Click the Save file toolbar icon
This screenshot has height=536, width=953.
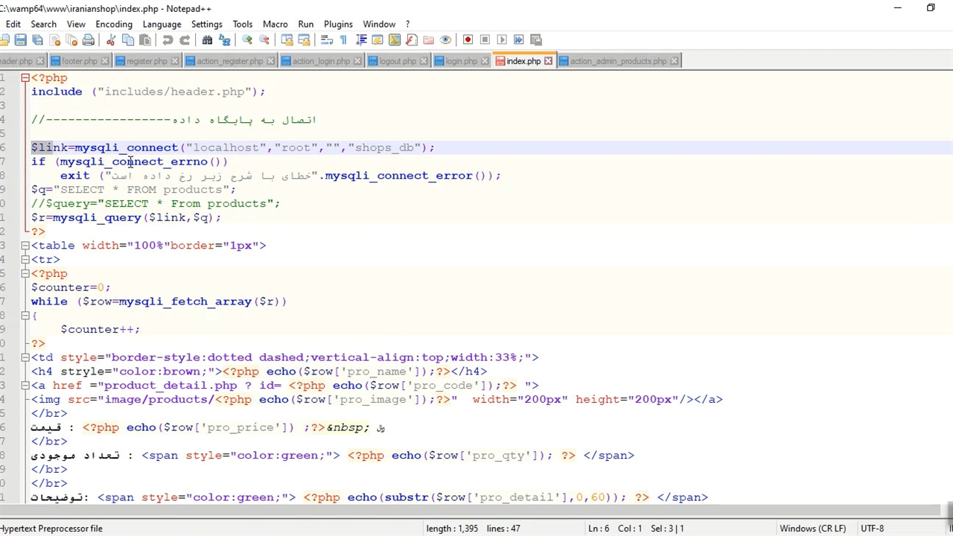click(x=21, y=40)
